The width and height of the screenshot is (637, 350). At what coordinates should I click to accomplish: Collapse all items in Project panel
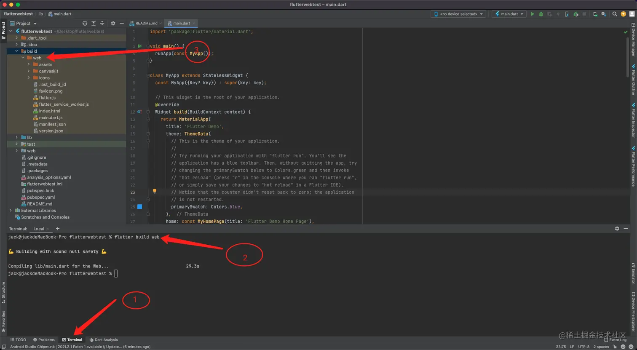(x=102, y=23)
